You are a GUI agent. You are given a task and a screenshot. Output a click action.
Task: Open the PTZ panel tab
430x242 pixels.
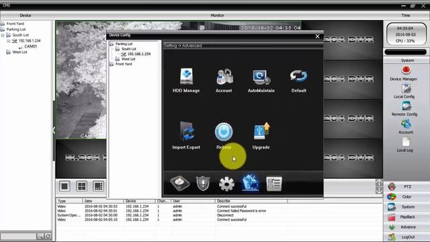pyautogui.click(x=406, y=187)
